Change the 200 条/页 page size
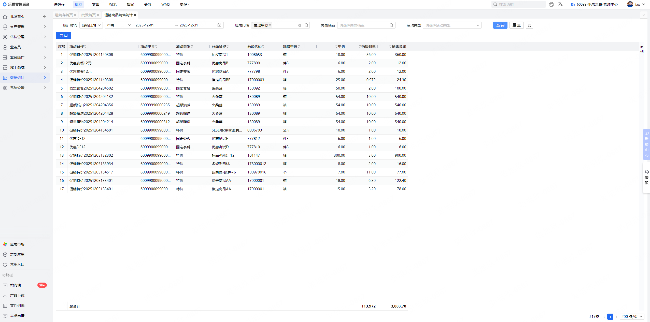Screen dimensions: 650x322 click(x=632, y=317)
